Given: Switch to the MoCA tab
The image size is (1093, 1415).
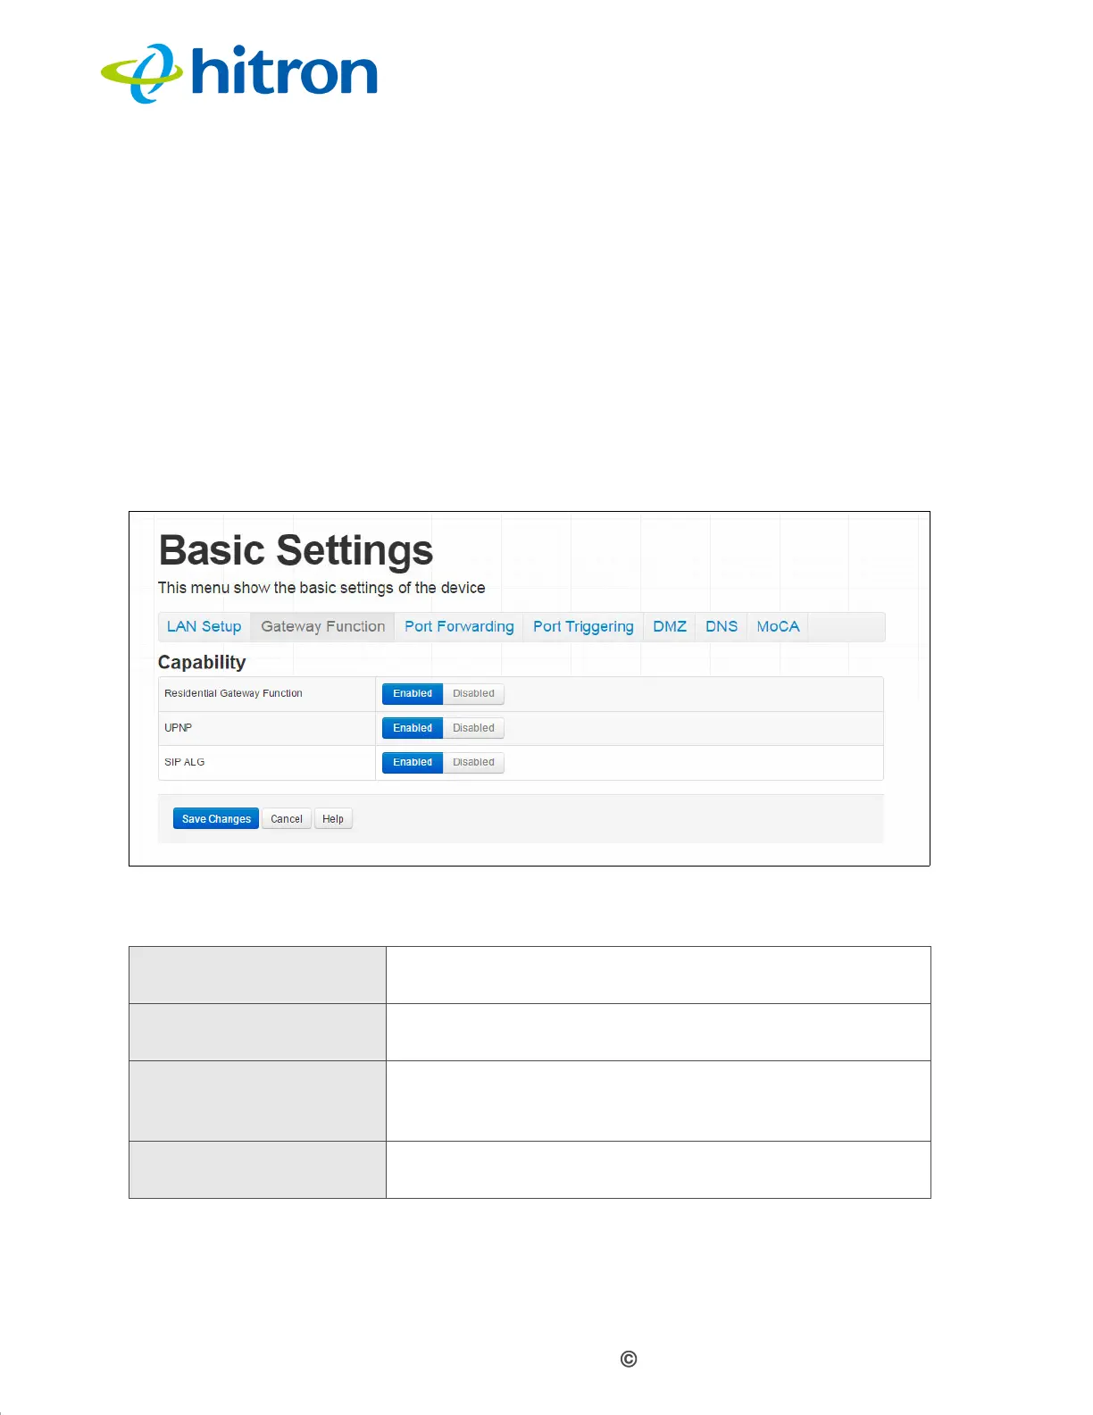Looking at the screenshot, I should click(778, 626).
